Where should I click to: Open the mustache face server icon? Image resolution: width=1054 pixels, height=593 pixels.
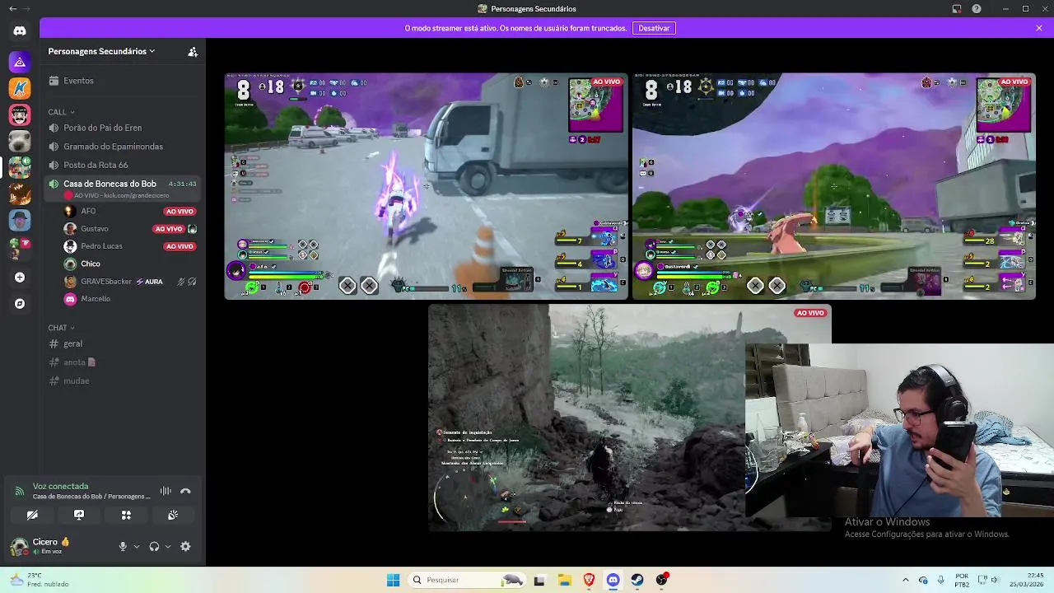pyautogui.click(x=20, y=114)
